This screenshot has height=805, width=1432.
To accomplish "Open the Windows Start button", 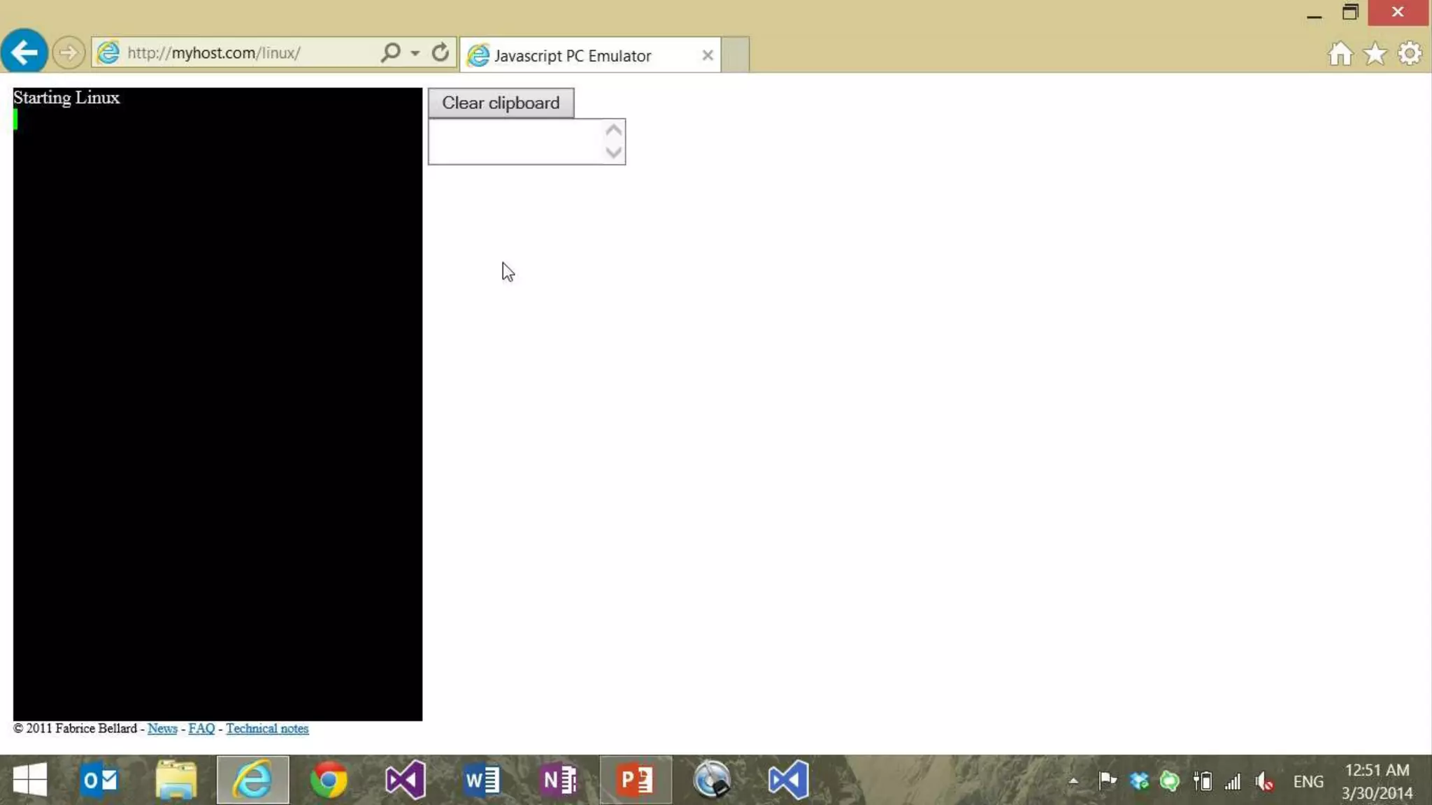I will coord(29,779).
